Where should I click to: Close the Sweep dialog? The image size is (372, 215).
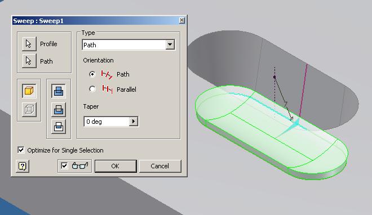click(x=181, y=20)
